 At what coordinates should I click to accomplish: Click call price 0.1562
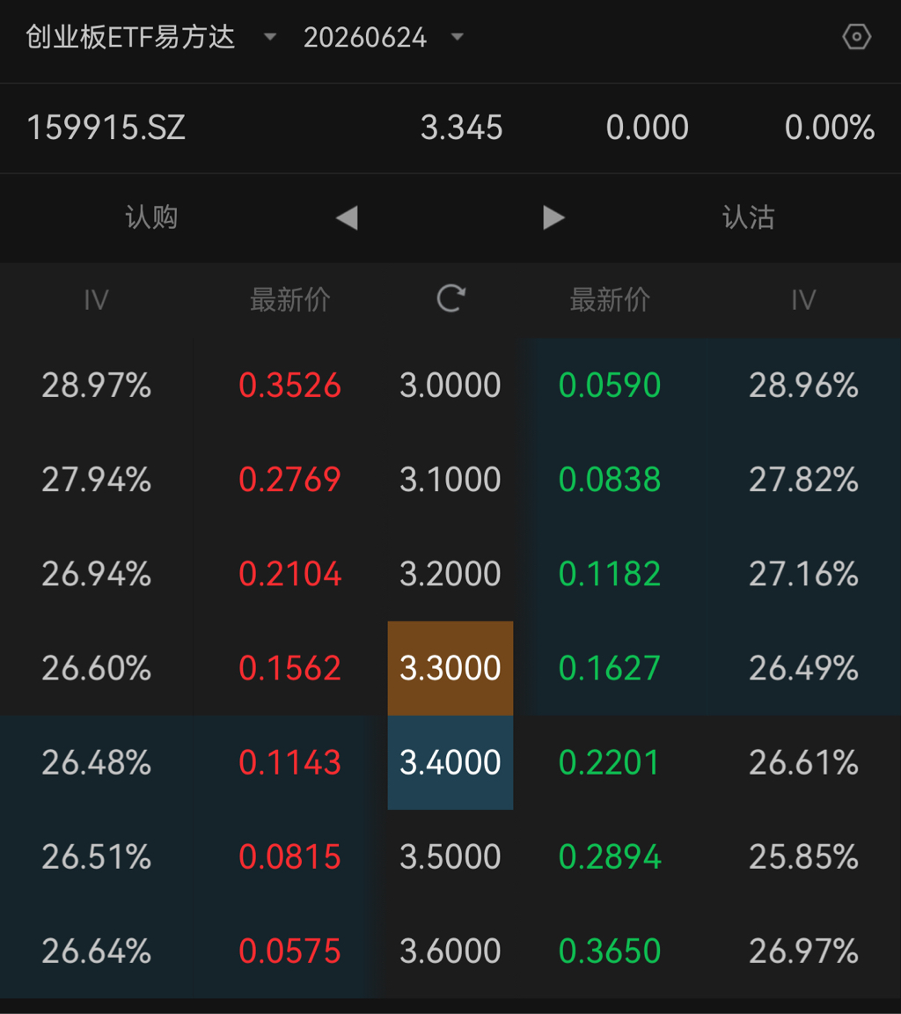289,668
